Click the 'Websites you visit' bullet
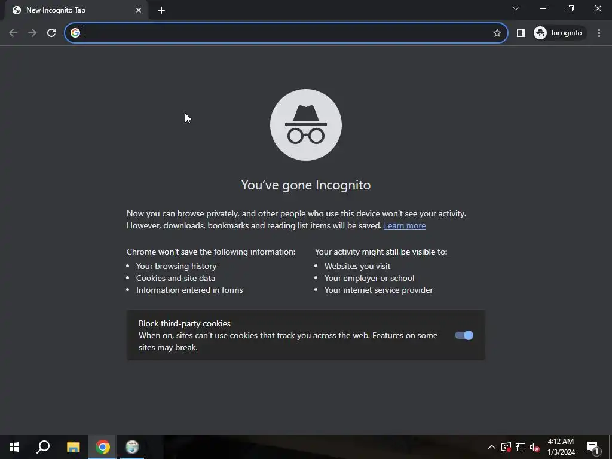 coord(357,266)
